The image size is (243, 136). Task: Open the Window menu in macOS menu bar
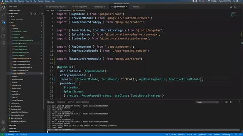(x=47, y=1)
